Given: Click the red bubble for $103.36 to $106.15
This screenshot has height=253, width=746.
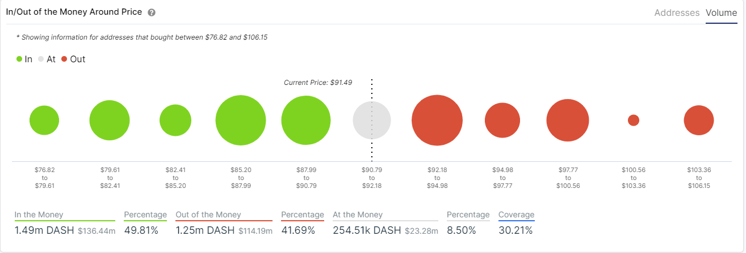Looking at the screenshot, I should click(699, 121).
